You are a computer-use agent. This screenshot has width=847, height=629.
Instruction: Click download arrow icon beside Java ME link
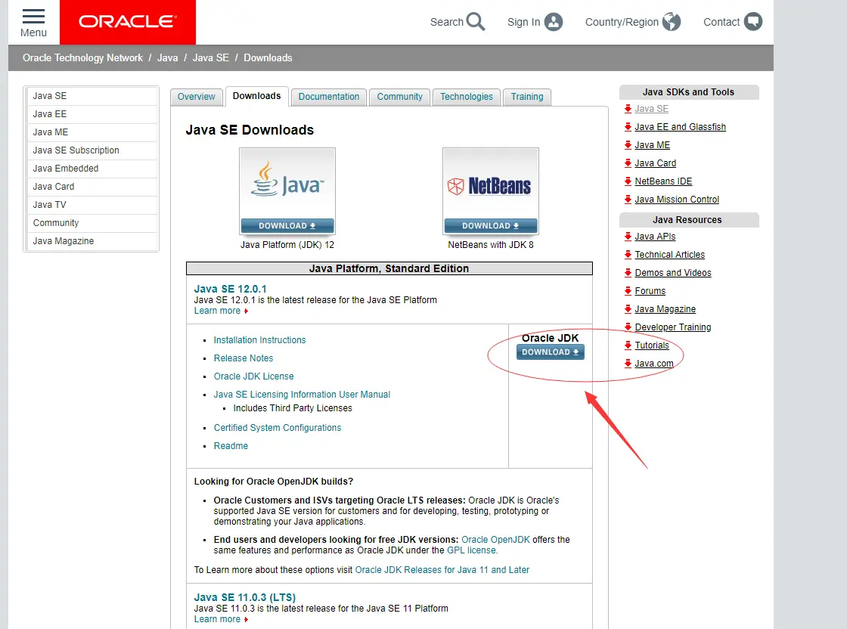(628, 144)
